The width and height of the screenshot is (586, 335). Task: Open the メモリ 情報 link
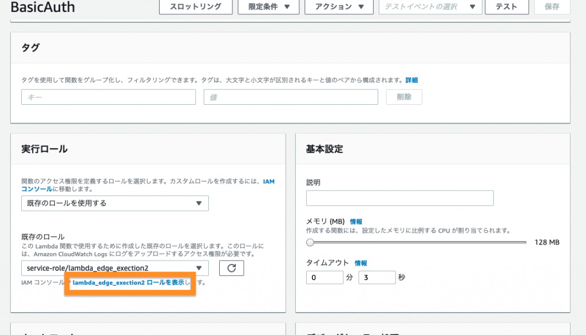pyautogui.click(x=355, y=221)
